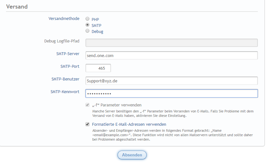Choose SMTP as Versandmethode radio
The image size is (275, 165).
[87, 25]
